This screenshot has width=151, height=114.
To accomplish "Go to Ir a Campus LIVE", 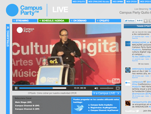I will click(x=106, y=93).
